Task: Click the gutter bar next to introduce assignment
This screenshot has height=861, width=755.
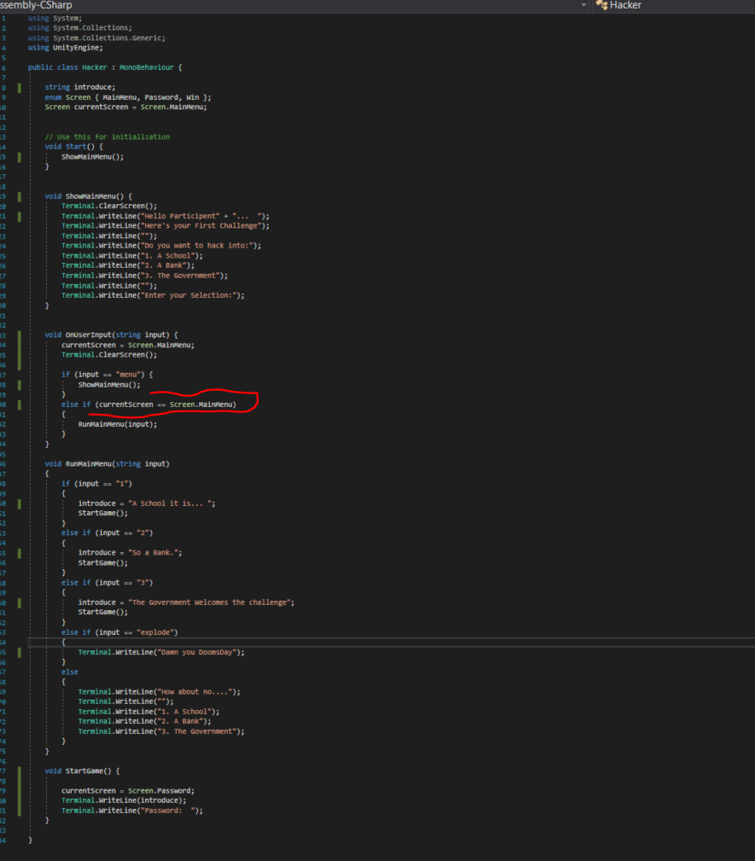Action: (17, 503)
